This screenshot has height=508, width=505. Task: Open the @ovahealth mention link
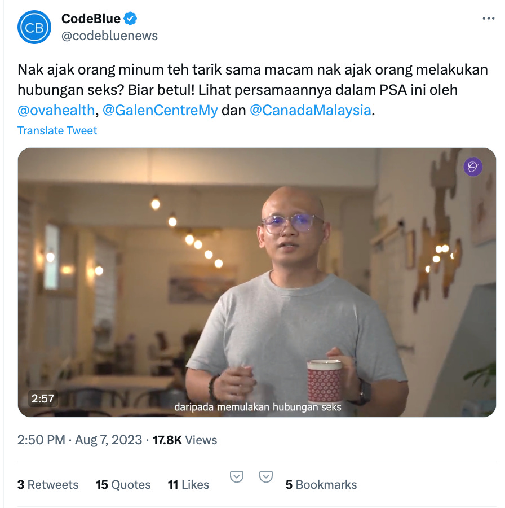click(x=56, y=110)
